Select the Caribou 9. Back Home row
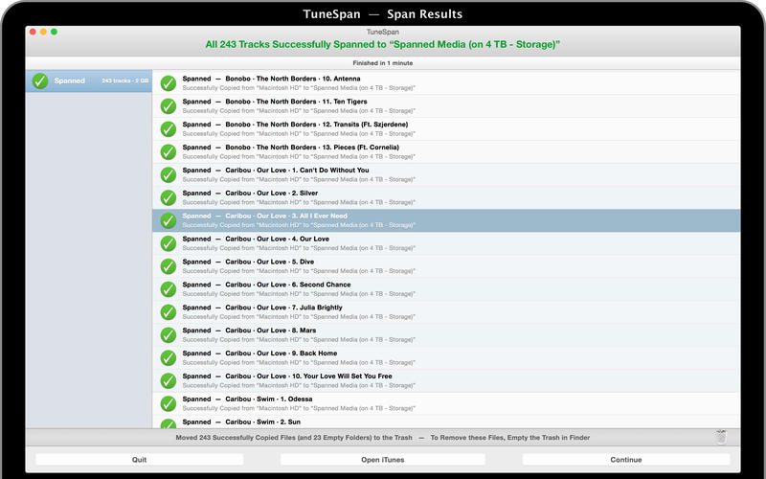Viewport: 766px width, 479px height. point(445,357)
